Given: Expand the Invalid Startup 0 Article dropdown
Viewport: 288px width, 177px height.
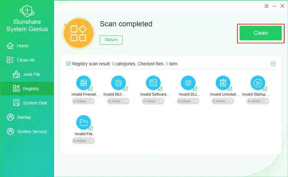Looking at the screenshot, I should point(258,101).
